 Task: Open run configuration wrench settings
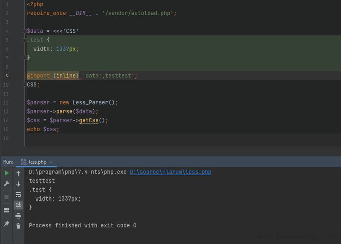coord(6,184)
